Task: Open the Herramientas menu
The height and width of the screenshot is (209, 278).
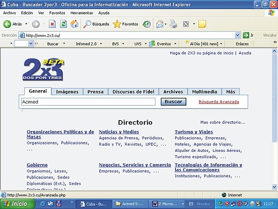Action: [82, 13]
